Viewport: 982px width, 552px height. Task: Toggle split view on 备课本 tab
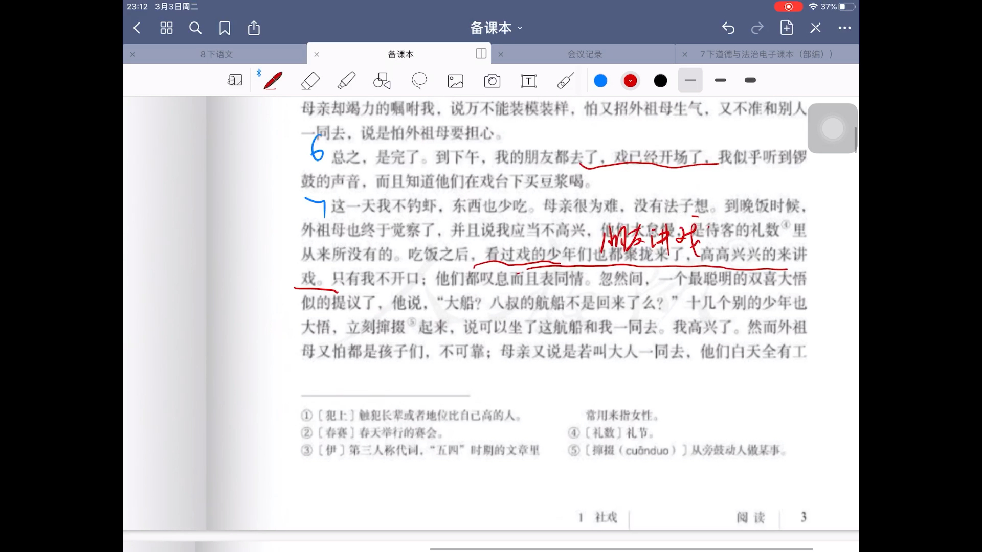pos(481,54)
